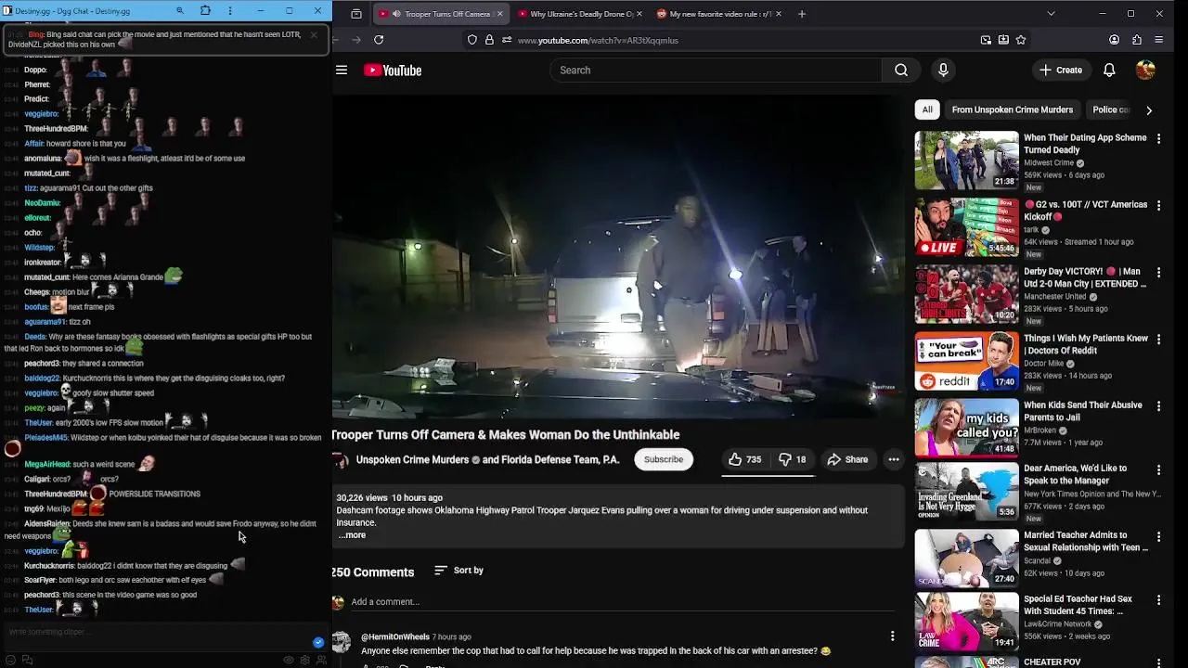
Task: Open options for When Their Dating App Scheme
Action: (x=1158, y=138)
